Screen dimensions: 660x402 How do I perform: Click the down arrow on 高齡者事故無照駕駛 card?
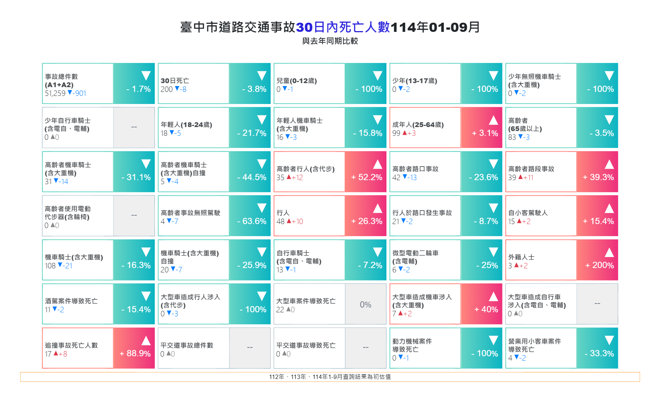262,208
